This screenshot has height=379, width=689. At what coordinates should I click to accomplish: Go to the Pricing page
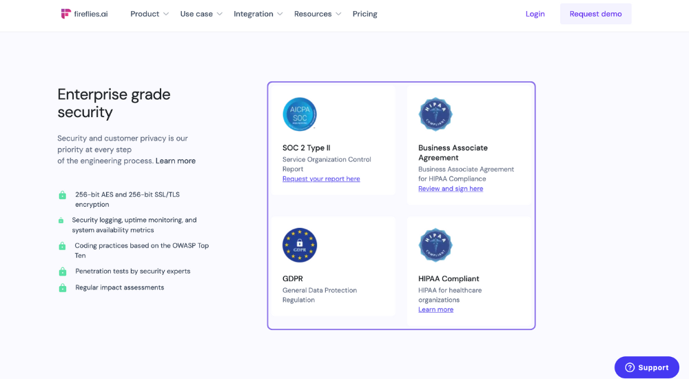point(364,14)
